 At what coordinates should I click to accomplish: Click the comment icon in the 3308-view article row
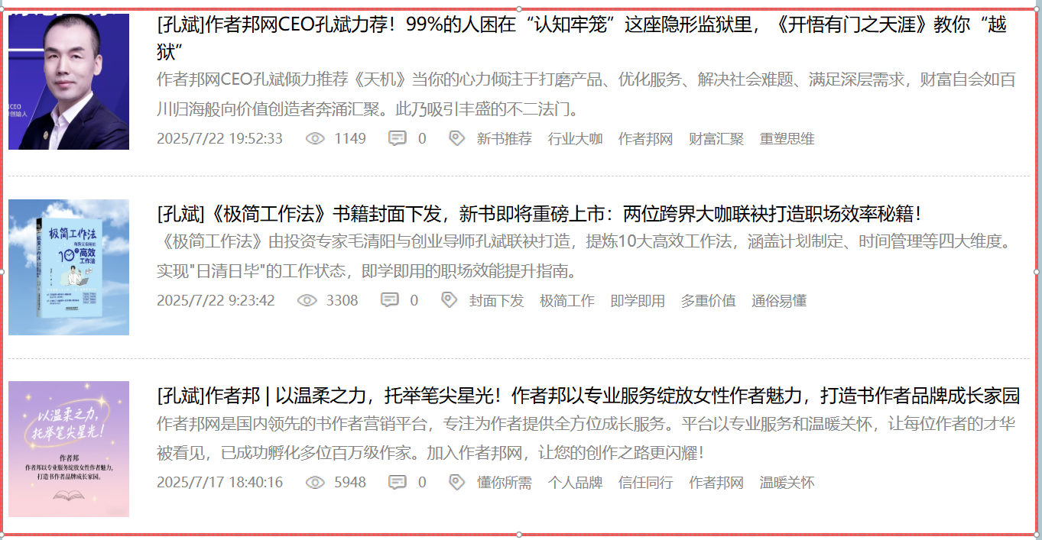390,300
